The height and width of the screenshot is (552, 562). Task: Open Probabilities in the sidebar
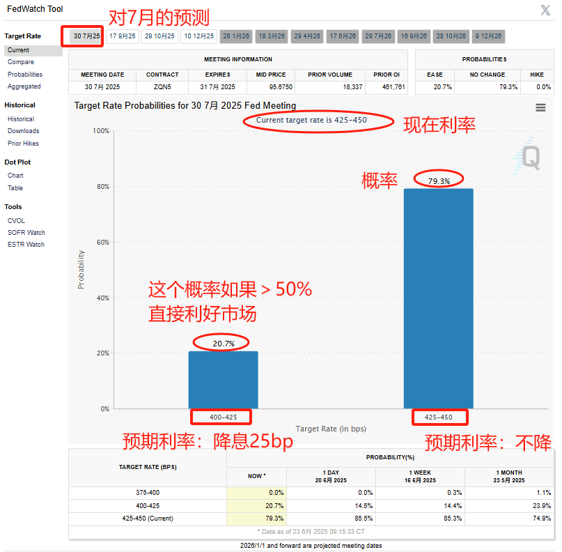tap(25, 75)
